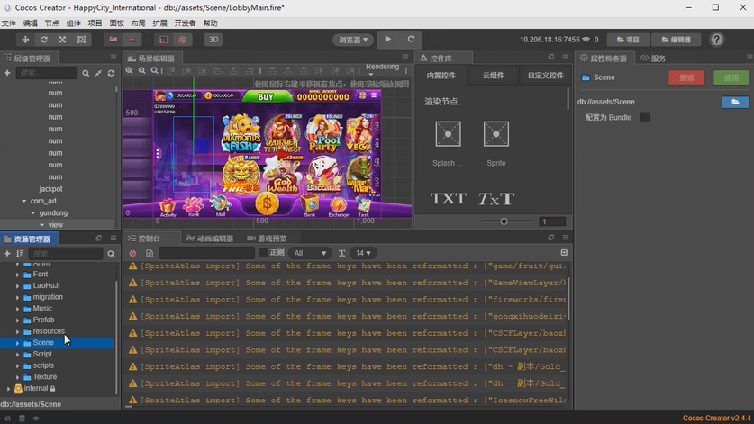Click the green 应用 apply button
Screen dimensions: 754x424
point(731,77)
